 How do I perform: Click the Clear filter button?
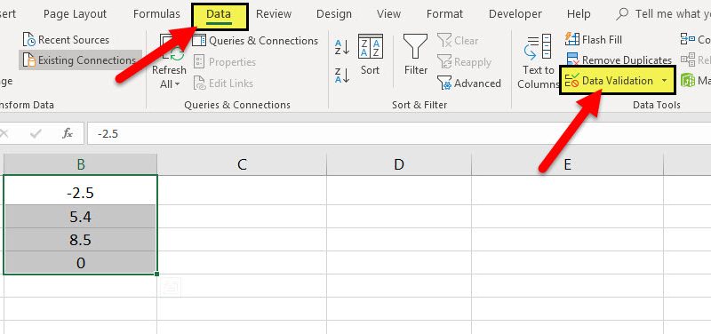458,41
